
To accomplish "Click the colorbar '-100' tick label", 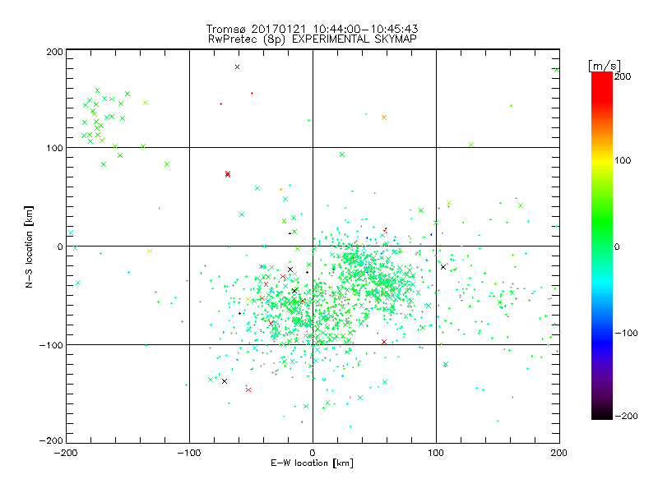I will [626, 333].
